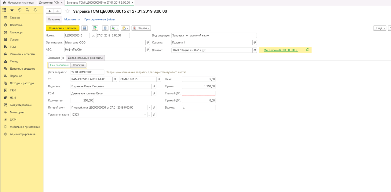Open 'Присоединенные файлы' link

tap(100, 19)
